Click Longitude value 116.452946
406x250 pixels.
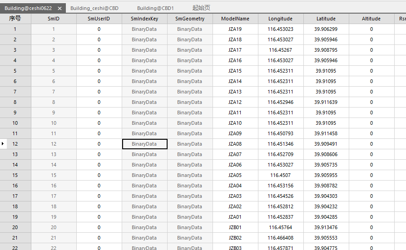[280, 102]
